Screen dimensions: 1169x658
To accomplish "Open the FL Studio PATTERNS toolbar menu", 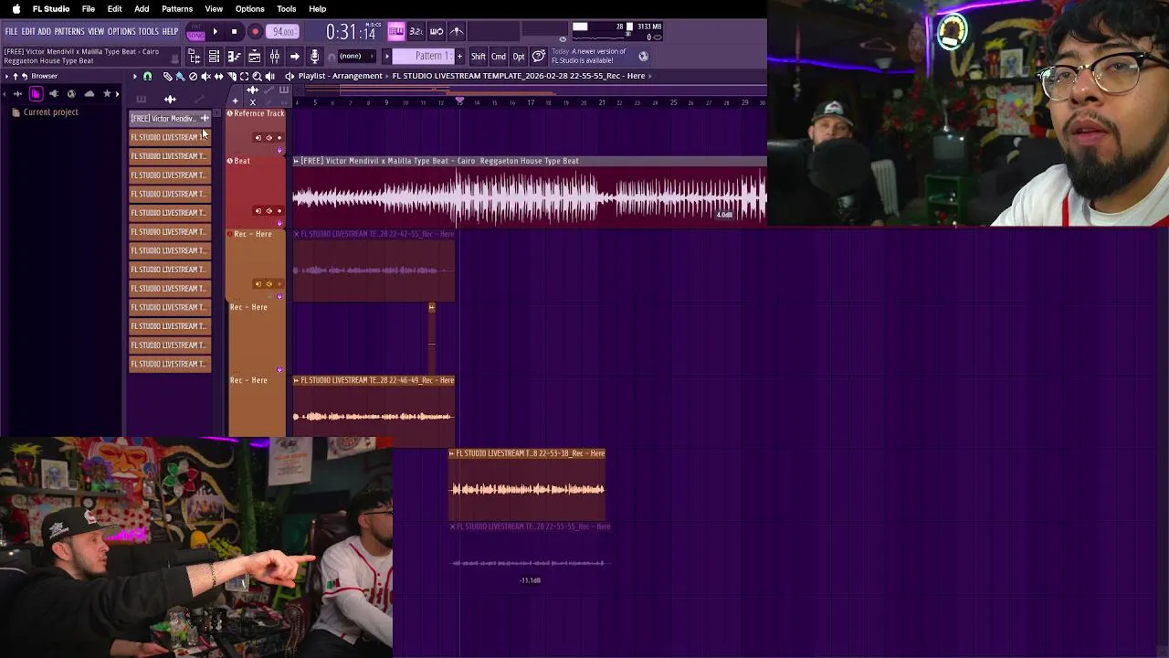I will [69, 31].
